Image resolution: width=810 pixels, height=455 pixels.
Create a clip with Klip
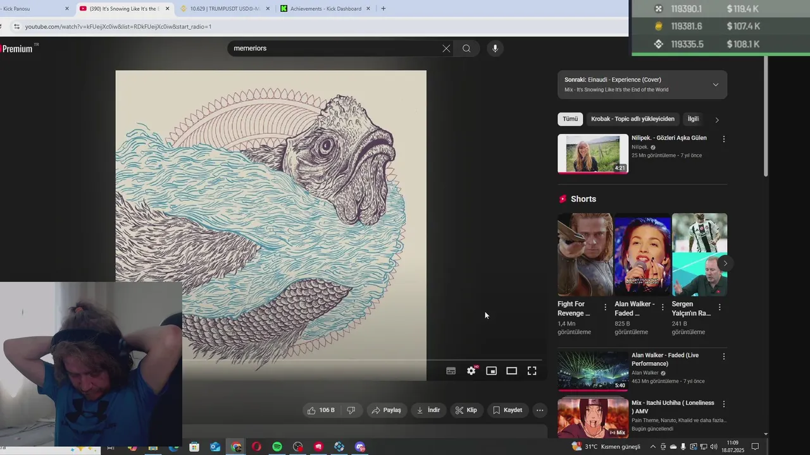(x=466, y=410)
